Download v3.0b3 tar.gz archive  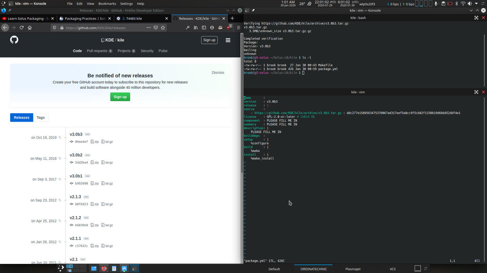pos(107,142)
